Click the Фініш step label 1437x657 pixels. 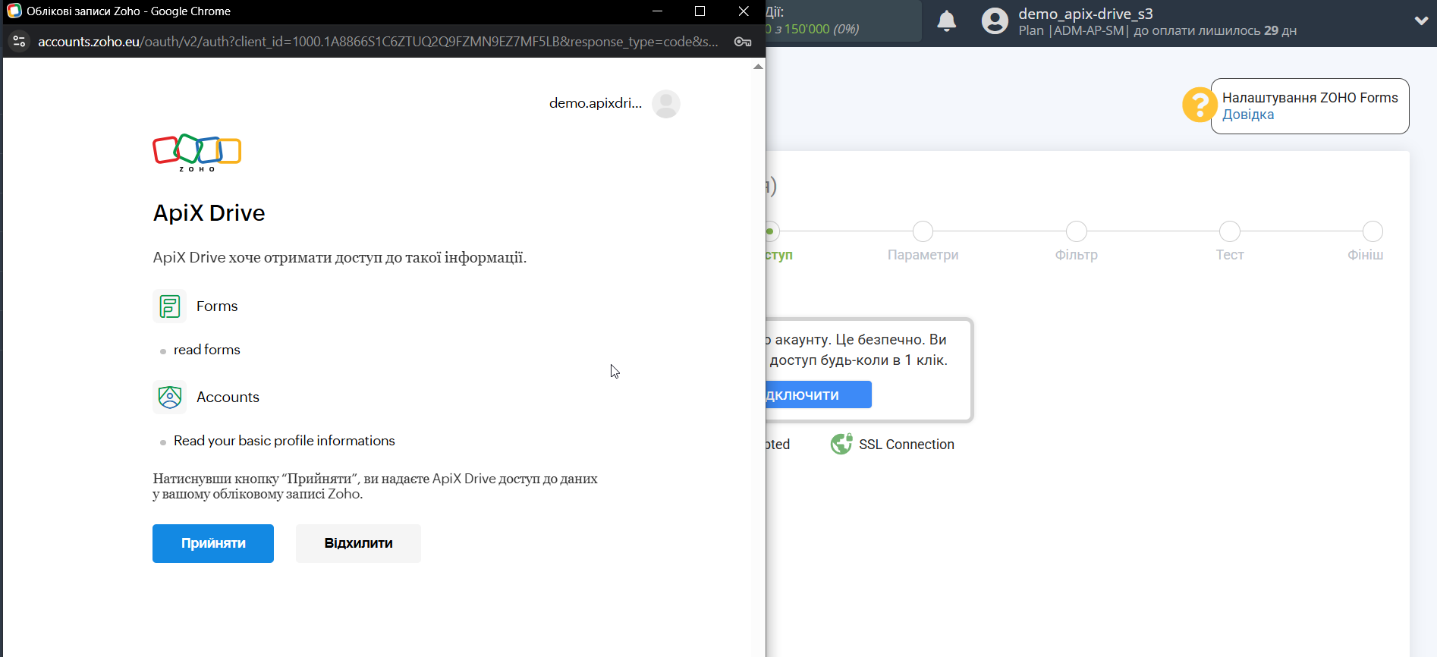tap(1366, 255)
